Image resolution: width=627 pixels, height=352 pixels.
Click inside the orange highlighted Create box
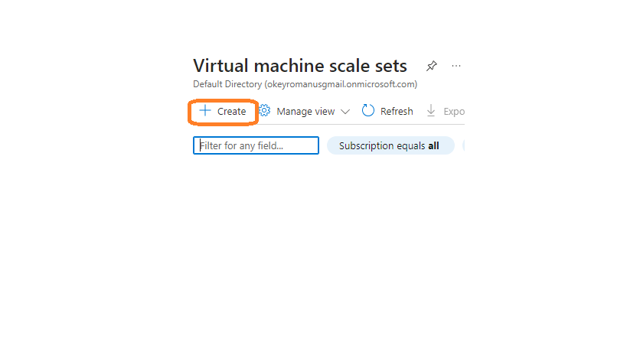point(223,112)
